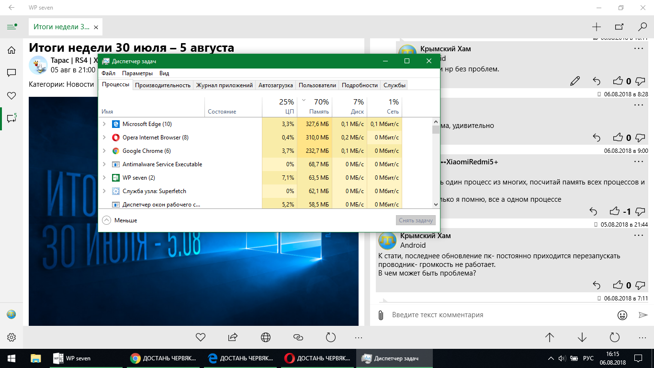The image size is (654, 368).
Task: Open user profile avatar in sidebar
Action: (x=11, y=314)
